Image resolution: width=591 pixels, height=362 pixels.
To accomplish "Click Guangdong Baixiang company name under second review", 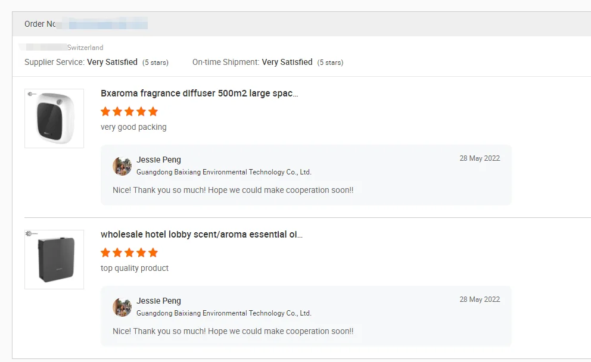I will pos(223,313).
